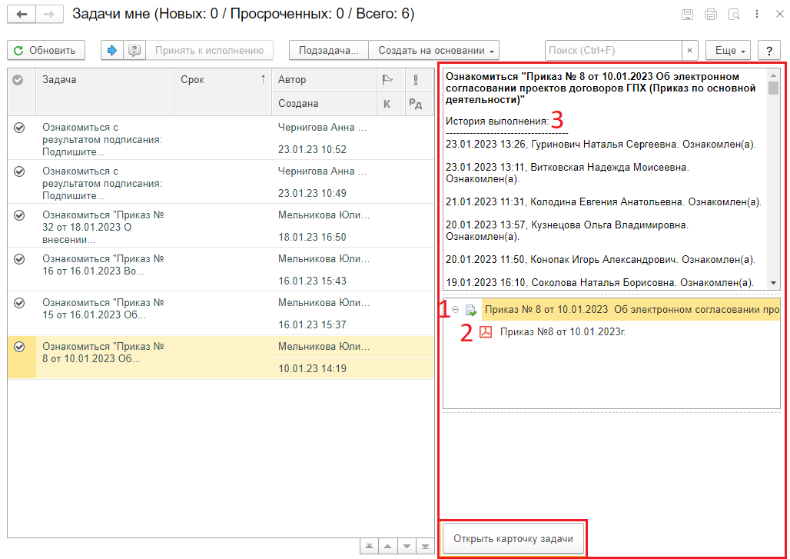Click the blue redirect task arrow icon

(112, 50)
